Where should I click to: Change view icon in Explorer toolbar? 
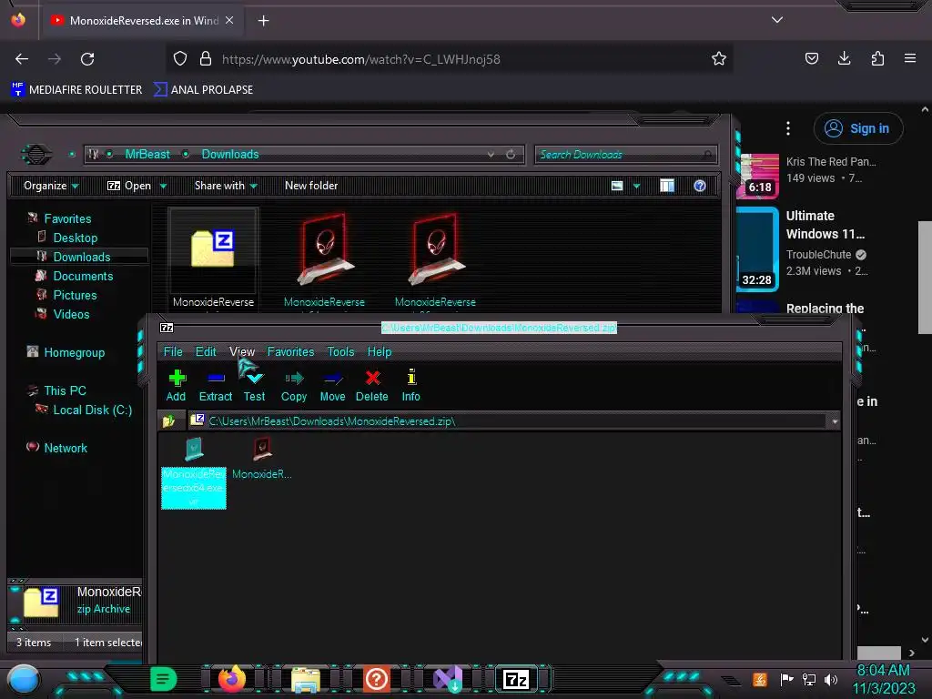tap(617, 186)
